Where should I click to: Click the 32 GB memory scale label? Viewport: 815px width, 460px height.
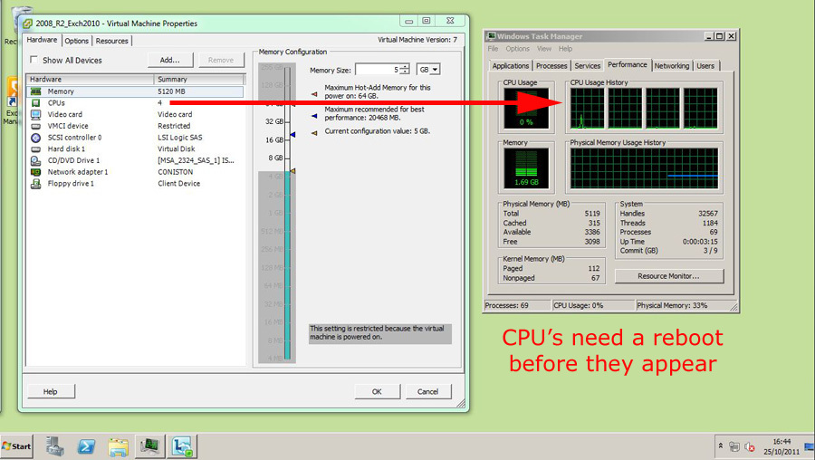click(x=273, y=121)
